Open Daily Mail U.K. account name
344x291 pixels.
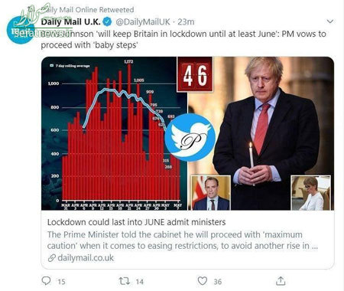pos(70,21)
